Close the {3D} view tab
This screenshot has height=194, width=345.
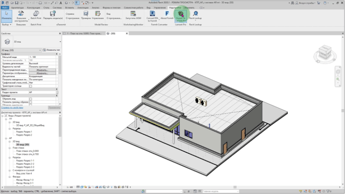[127, 34]
